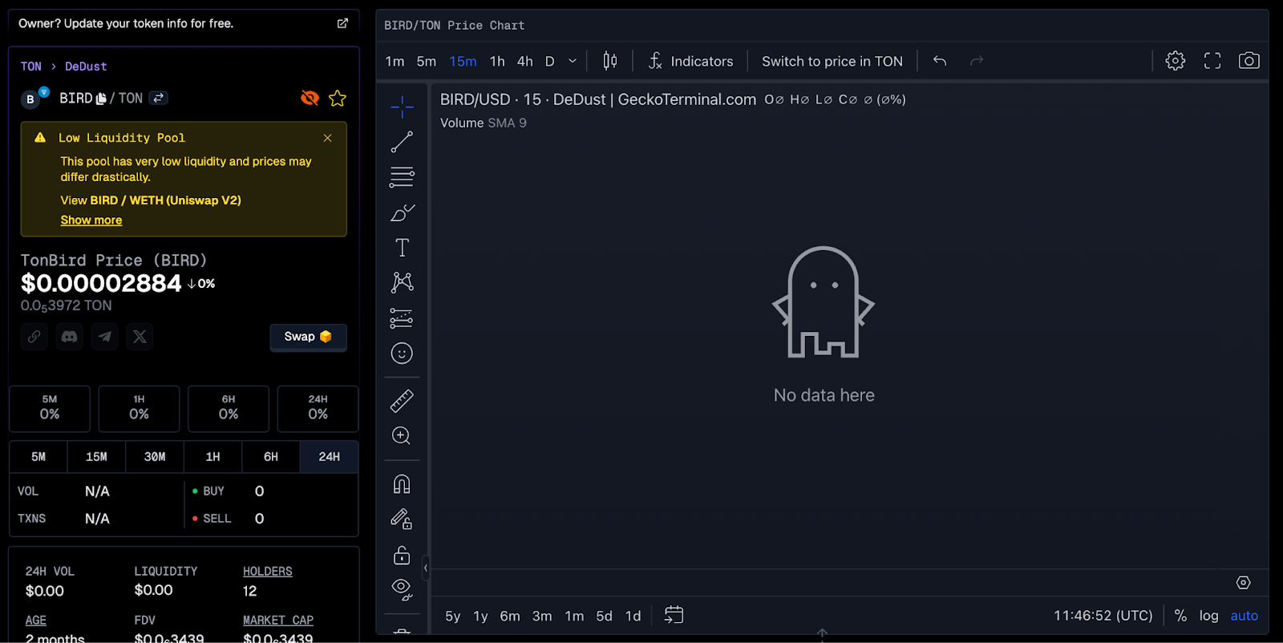Screen dimensions: 1283x643
Task: Open the Telegram channel icon
Action: (105, 337)
